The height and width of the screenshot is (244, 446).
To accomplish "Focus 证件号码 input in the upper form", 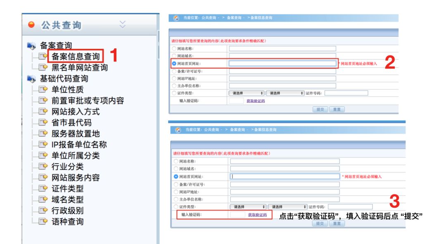I will [x=346, y=93].
